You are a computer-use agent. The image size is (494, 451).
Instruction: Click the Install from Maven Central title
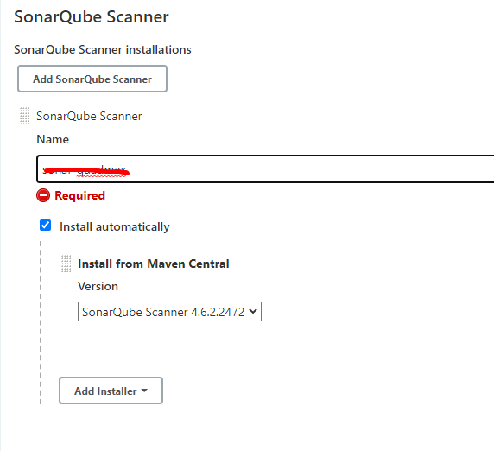[154, 264]
